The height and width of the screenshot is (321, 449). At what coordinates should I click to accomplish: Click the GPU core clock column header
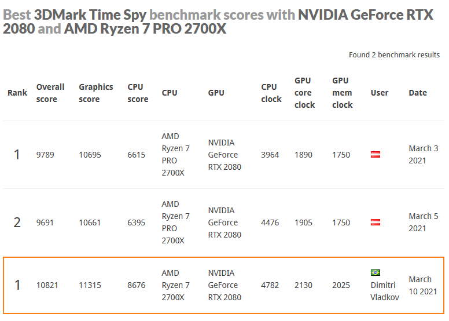point(304,93)
